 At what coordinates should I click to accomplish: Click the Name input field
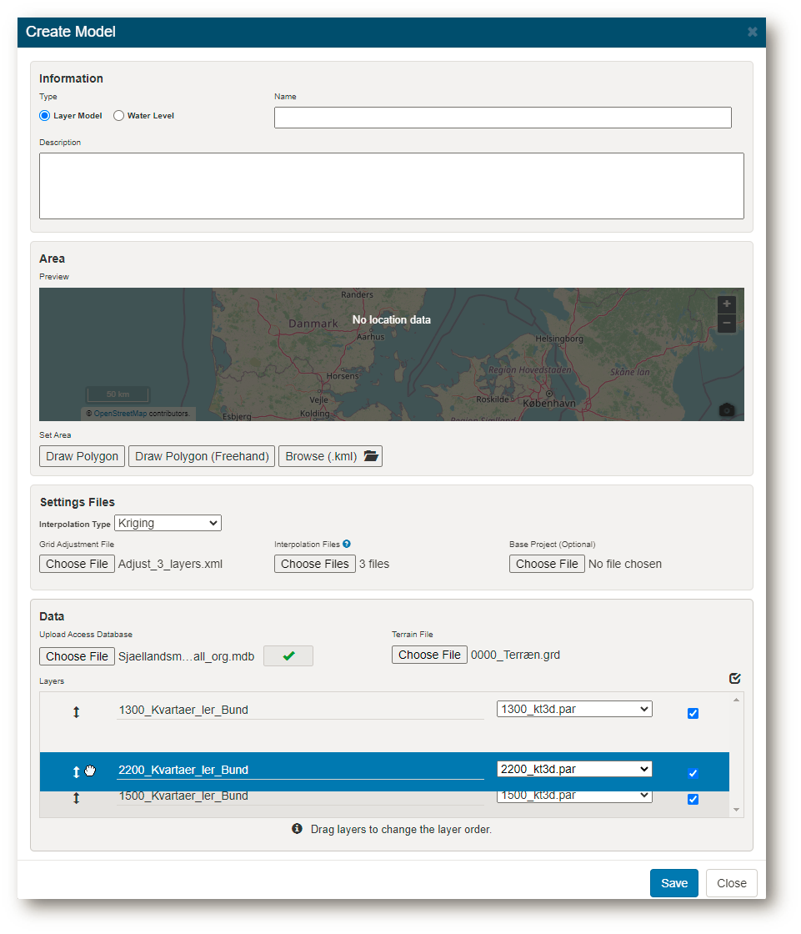[503, 118]
